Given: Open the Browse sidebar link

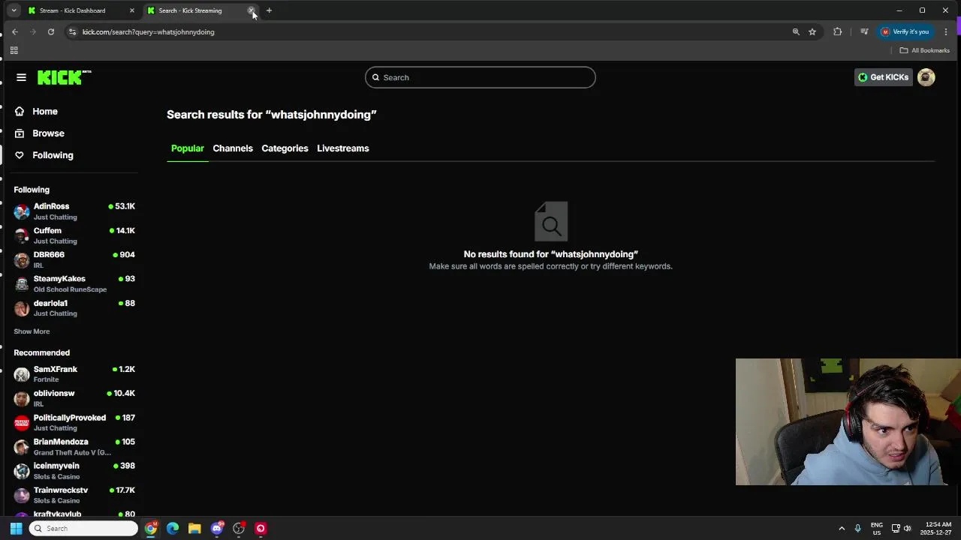Looking at the screenshot, I should pyautogui.click(x=48, y=133).
